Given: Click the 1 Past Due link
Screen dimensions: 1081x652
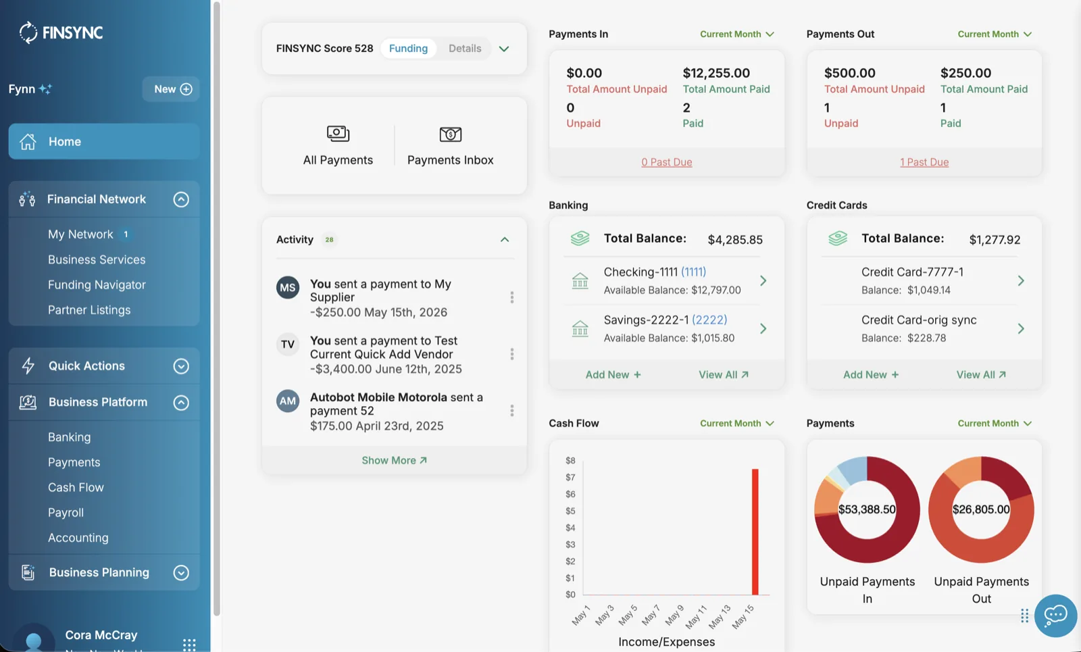Looking at the screenshot, I should (x=924, y=162).
